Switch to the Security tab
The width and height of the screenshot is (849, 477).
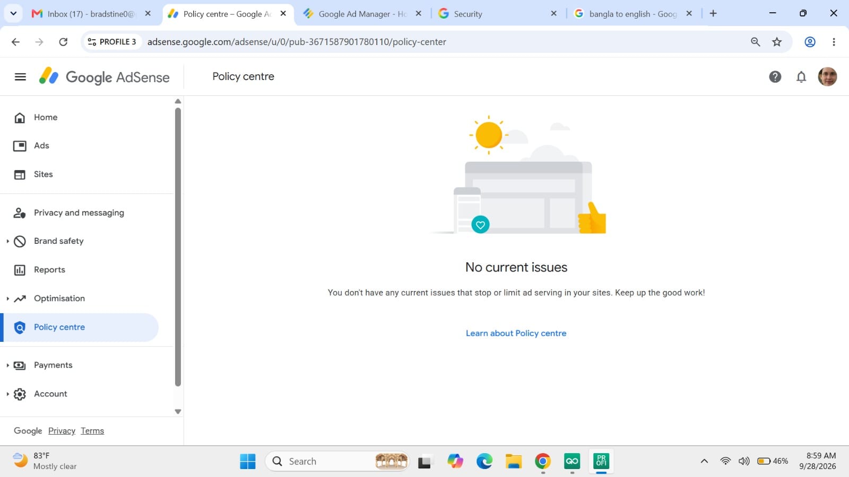pos(498,14)
